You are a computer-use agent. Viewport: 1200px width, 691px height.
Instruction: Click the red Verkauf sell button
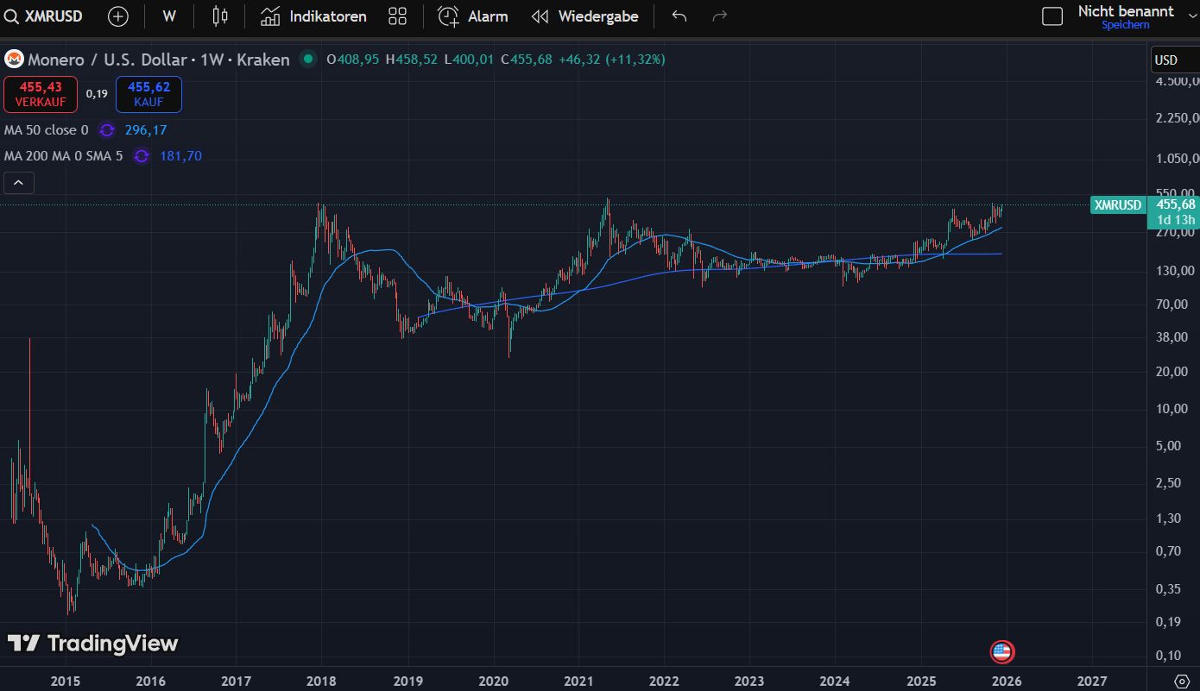click(x=40, y=94)
